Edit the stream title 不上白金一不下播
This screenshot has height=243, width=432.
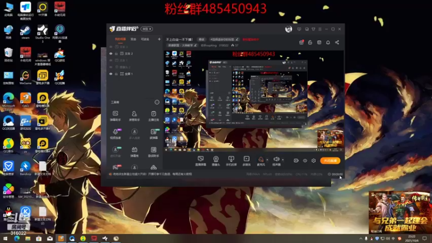[x=179, y=39]
